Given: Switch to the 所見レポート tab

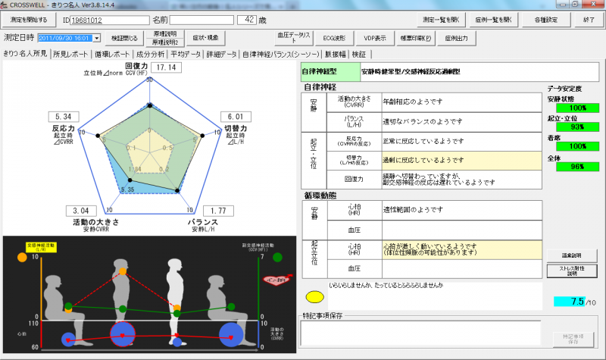Looking at the screenshot, I should coord(70,55).
